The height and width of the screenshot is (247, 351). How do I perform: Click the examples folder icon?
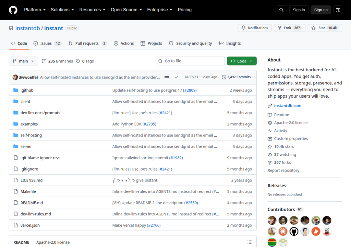click(x=16, y=124)
